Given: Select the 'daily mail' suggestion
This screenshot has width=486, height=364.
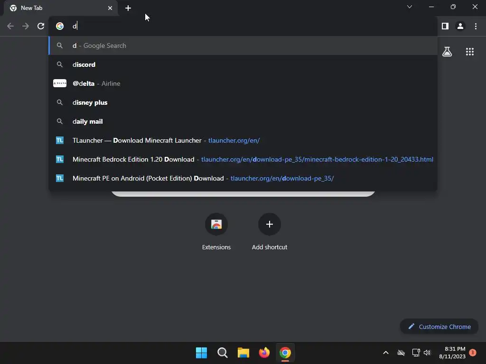Looking at the screenshot, I should click(243, 121).
